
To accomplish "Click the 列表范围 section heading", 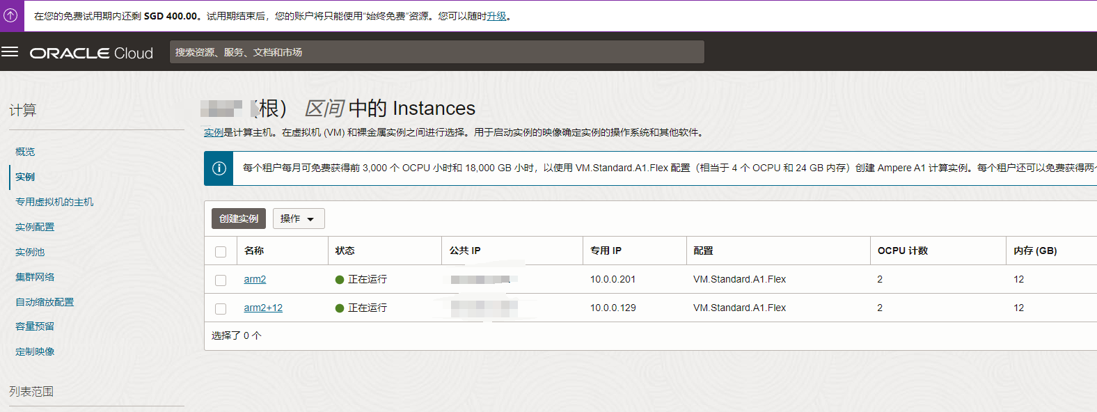I will pos(31,392).
